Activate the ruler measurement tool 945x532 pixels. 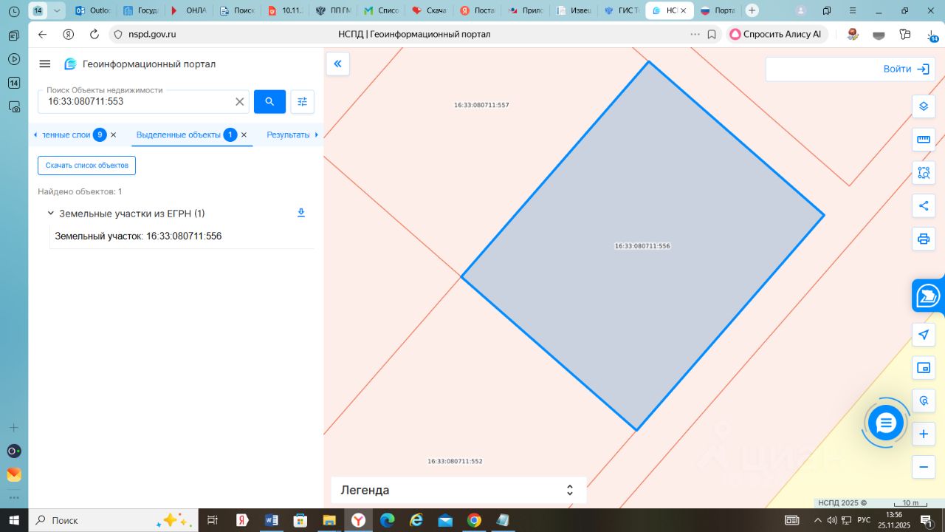point(923,140)
